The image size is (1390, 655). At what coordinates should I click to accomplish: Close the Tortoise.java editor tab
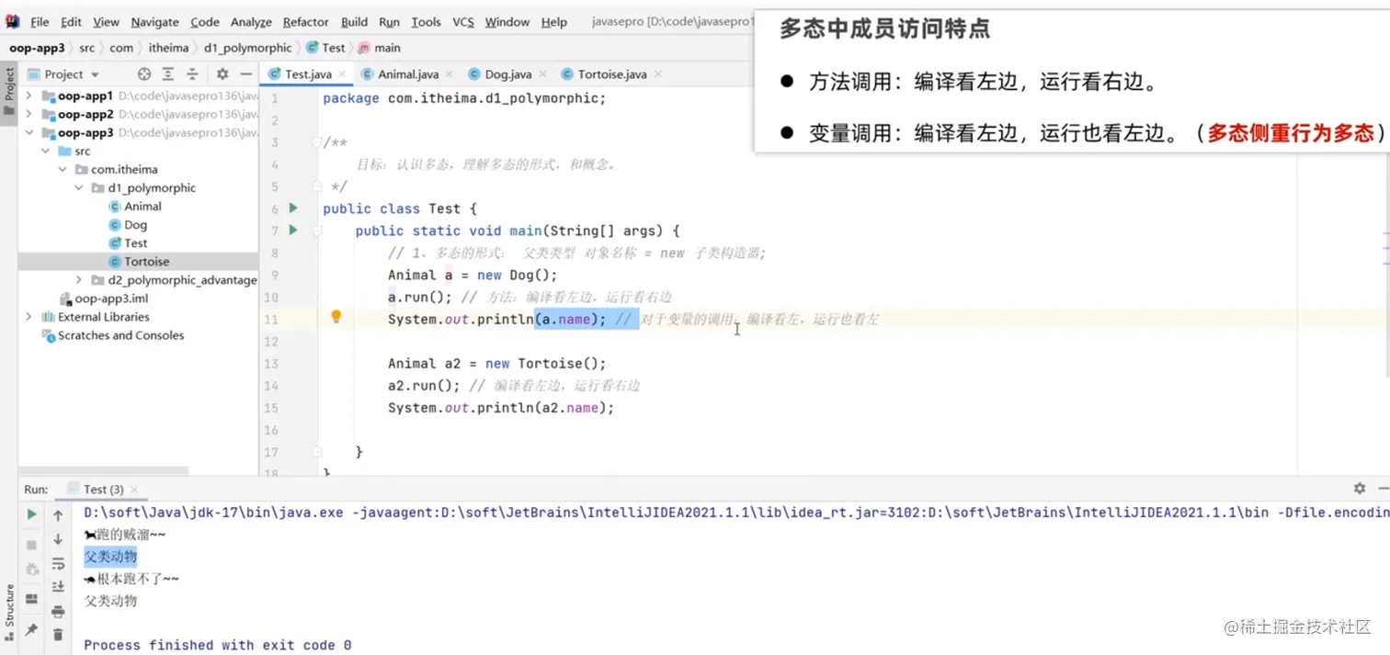click(x=657, y=74)
